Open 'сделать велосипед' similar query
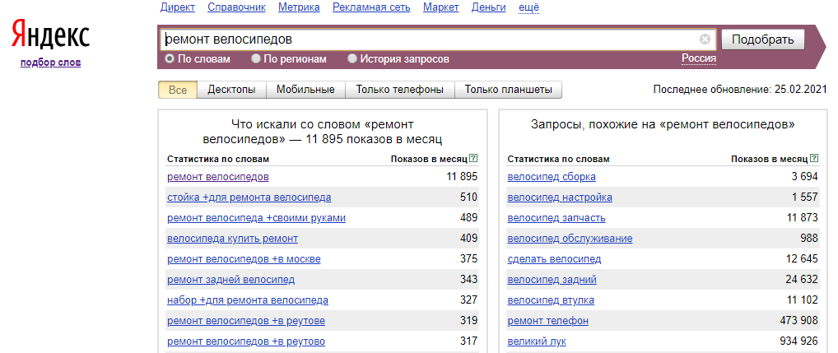838x353 pixels. [554, 259]
